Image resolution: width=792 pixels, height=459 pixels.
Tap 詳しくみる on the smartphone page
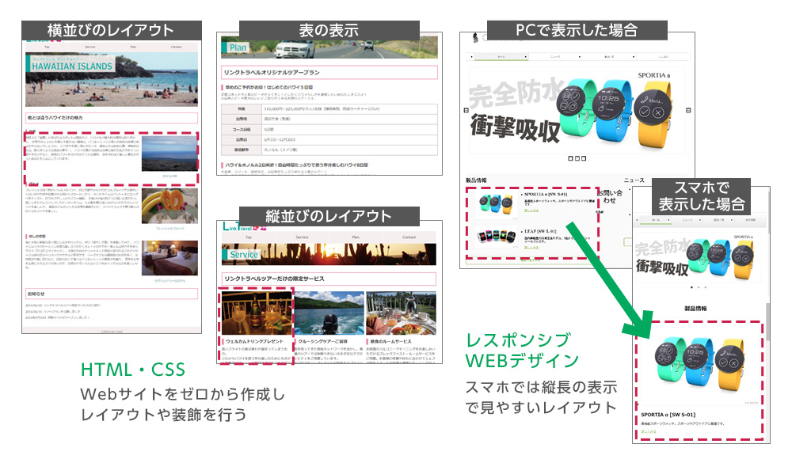coord(649,432)
